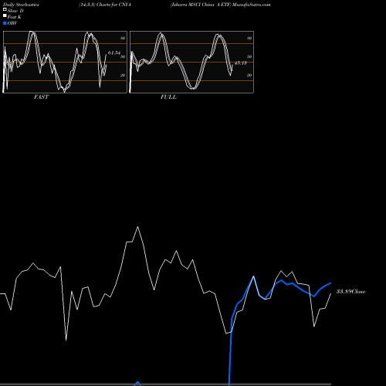Select the 'MunafaSutra.com' text in the header
Screen dimensions: 386x386
pos(252,5)
